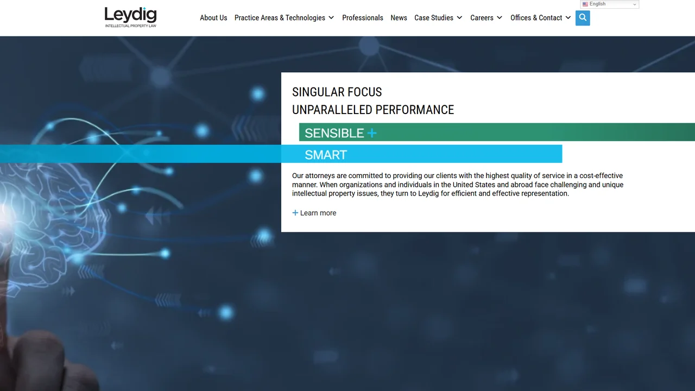The width and height of the screenshot is (695, 391).
Task: Select the Case Studies menu label
Action: tap(434, 18)
